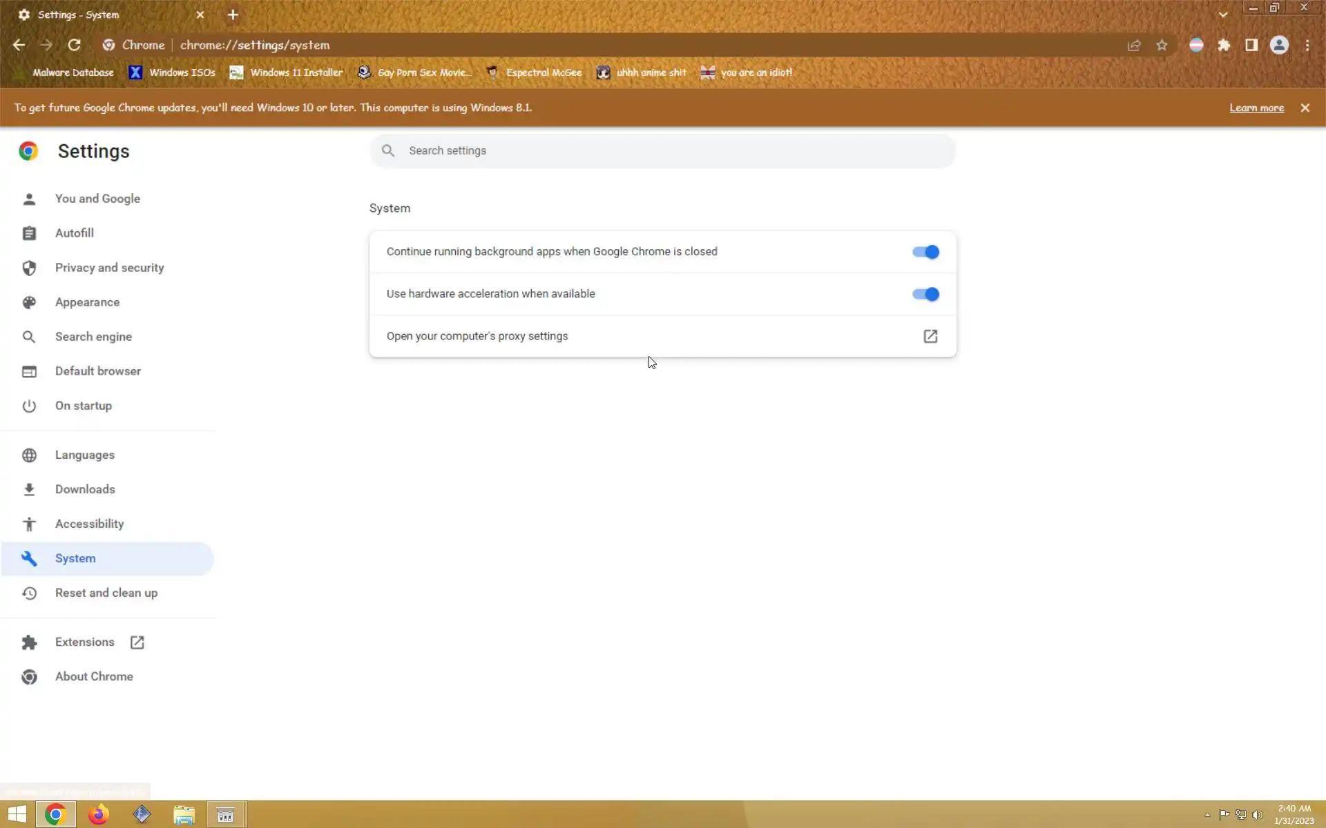Image resolution: width=1326 pixels, height=828 pixels.
Task: Toggle continue running background apps
Action: 925,252
